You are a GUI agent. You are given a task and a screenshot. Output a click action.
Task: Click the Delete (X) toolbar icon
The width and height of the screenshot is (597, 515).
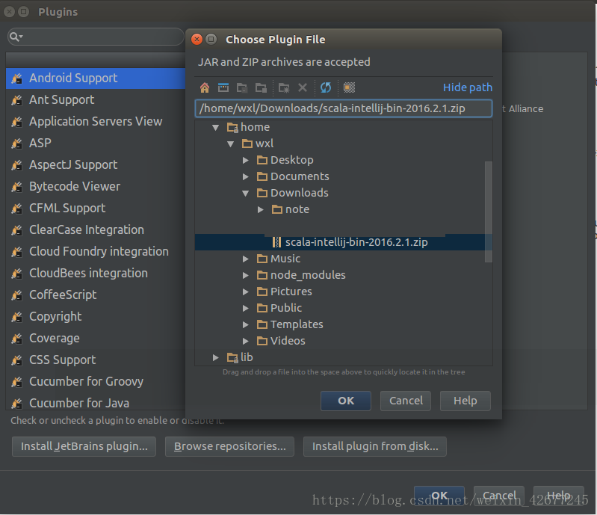click(303, 88)
